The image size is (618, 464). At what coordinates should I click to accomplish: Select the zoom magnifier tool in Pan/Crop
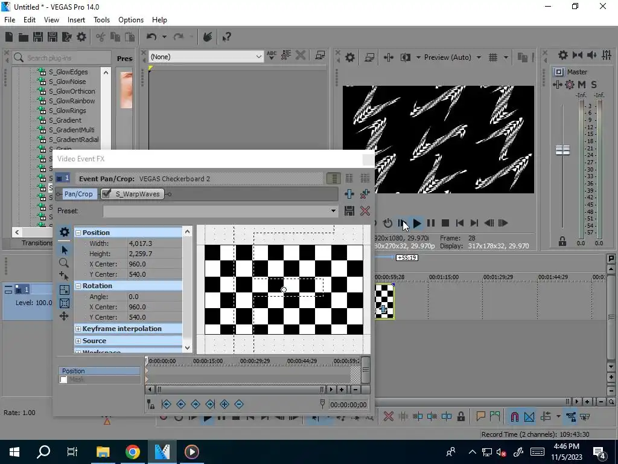click(64, 263)
